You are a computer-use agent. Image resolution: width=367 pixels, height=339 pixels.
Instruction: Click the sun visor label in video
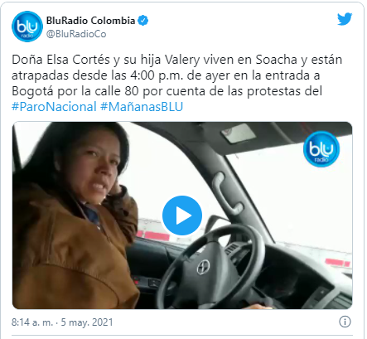(x=238, y=133)
